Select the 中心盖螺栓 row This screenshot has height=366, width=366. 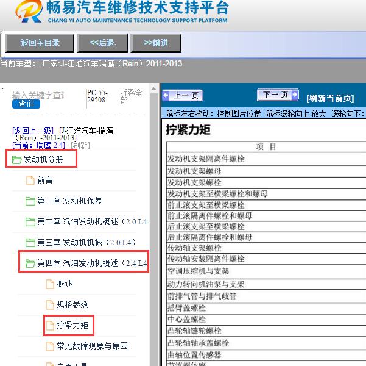tap(266, 319)
